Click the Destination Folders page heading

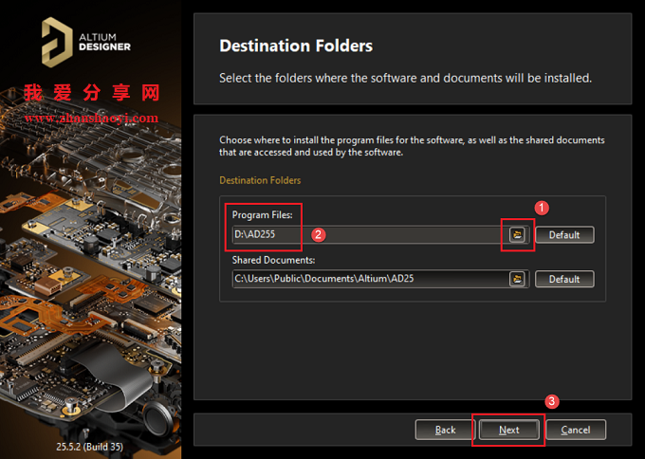296,46
